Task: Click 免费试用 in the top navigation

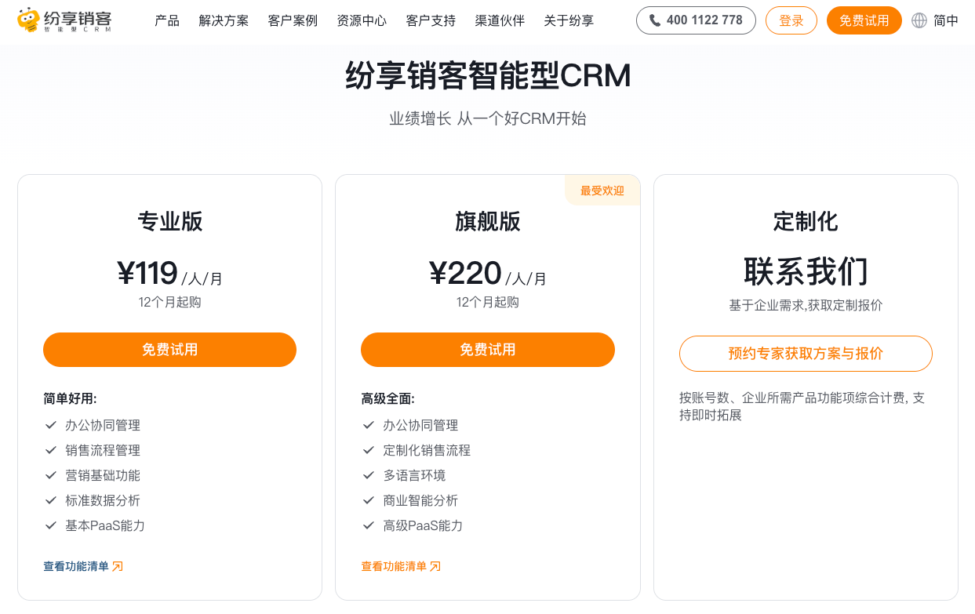Action: (864, 20)
